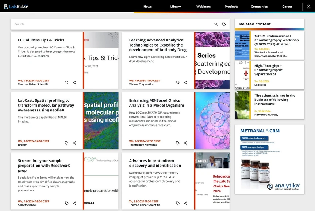Open the Career menu
The height and width of the screenshot is (211, 315).
click(x=287, y=7)
